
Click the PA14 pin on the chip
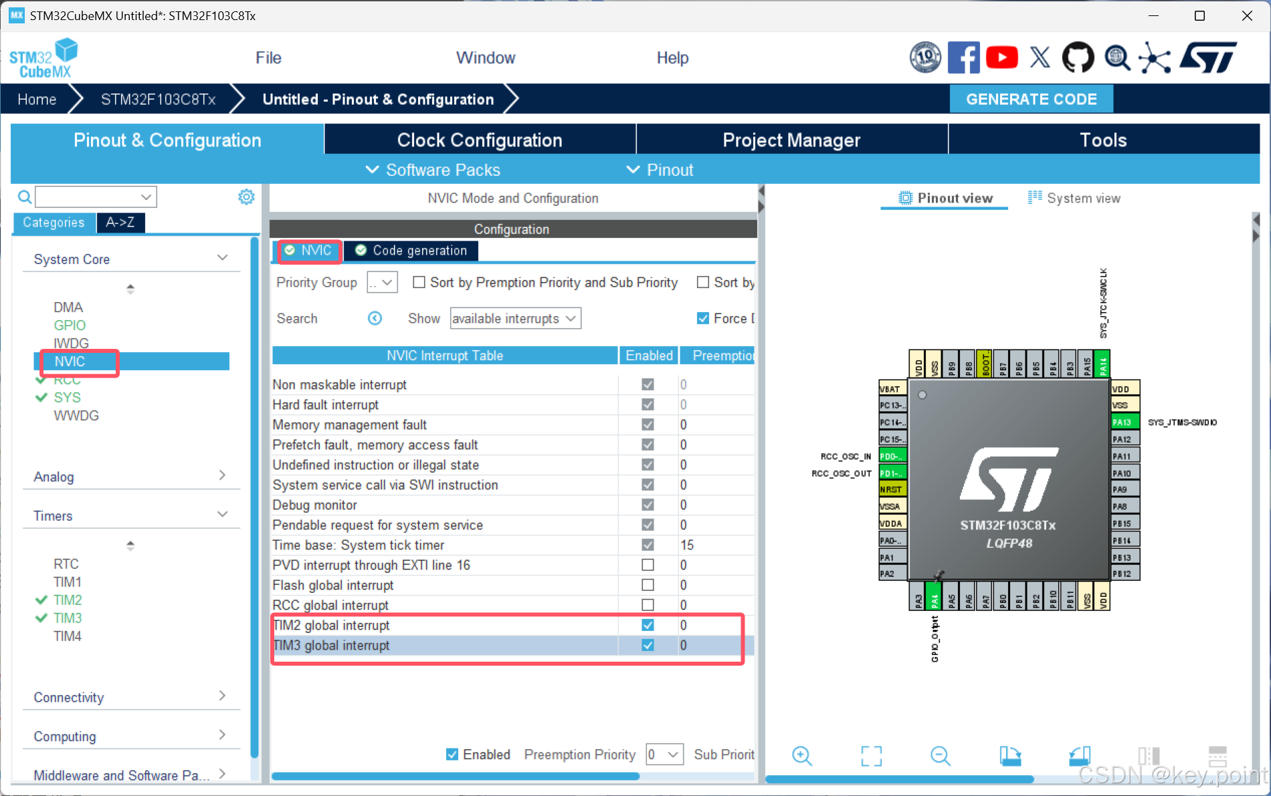pyautogui.click(x=1103, y=364)
